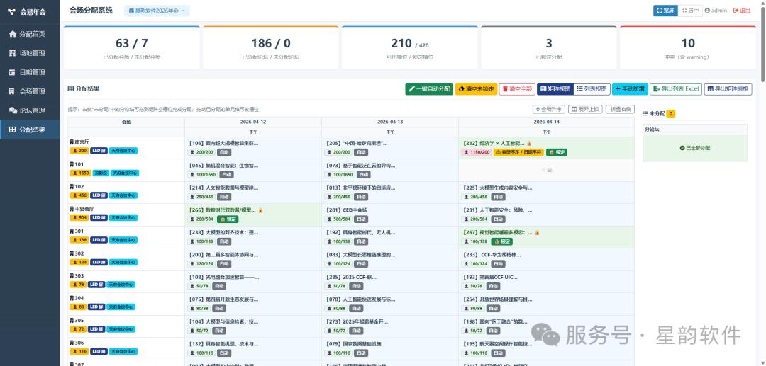
Task: Click the table icon beside 分配结果 in the sidebar
Action: pos(13,130)
